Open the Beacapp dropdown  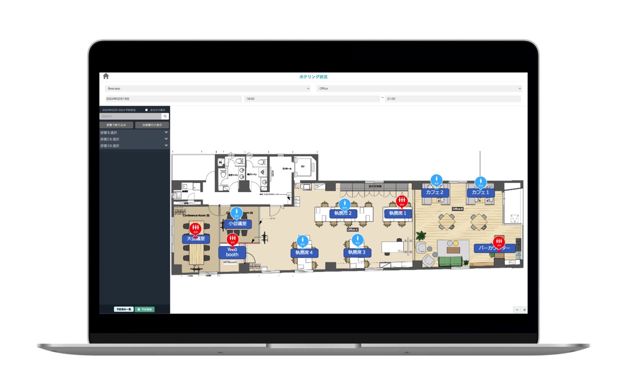click(207, 88)
